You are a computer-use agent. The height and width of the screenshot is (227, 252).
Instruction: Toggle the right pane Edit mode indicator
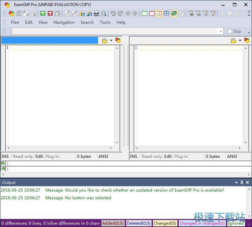tap(168, 156)
